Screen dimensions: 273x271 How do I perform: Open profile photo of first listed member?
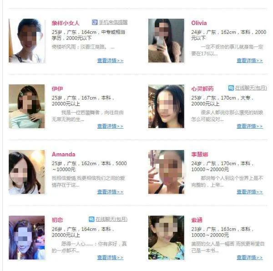(x=27, y=40)
